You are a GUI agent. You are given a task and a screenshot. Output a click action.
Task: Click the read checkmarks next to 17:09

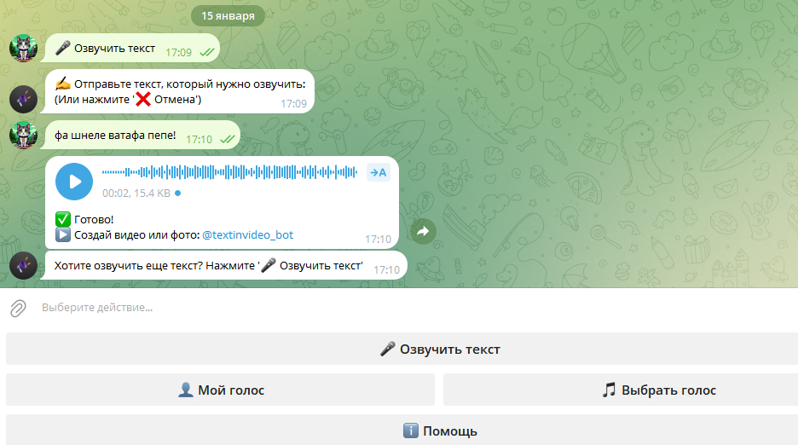[x=207, y=53]
